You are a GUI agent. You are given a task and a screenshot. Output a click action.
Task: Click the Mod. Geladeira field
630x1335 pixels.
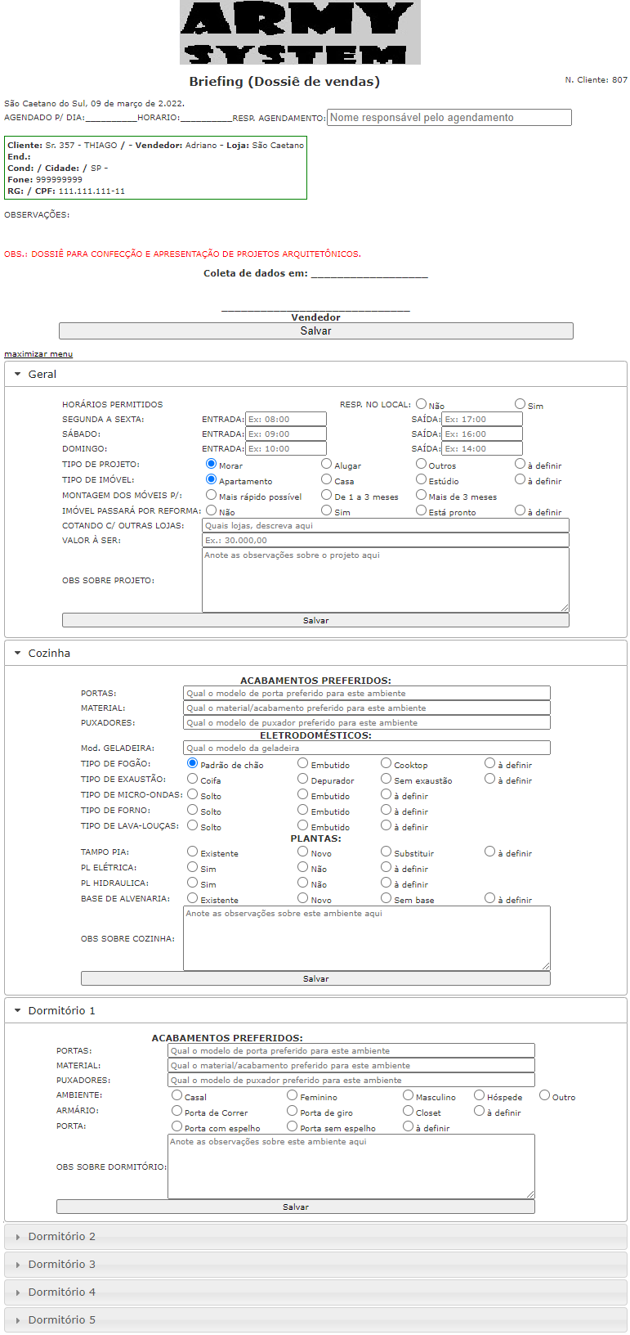point(367,748)
